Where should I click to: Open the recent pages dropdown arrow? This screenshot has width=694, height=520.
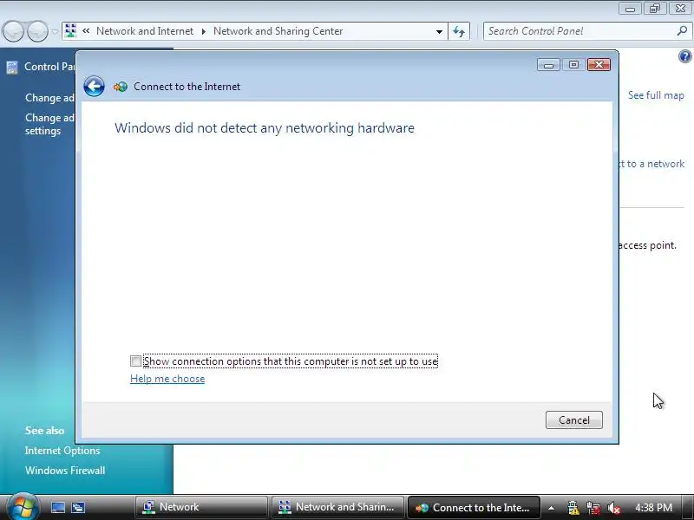pyautogui.click(x=55, y=32)
